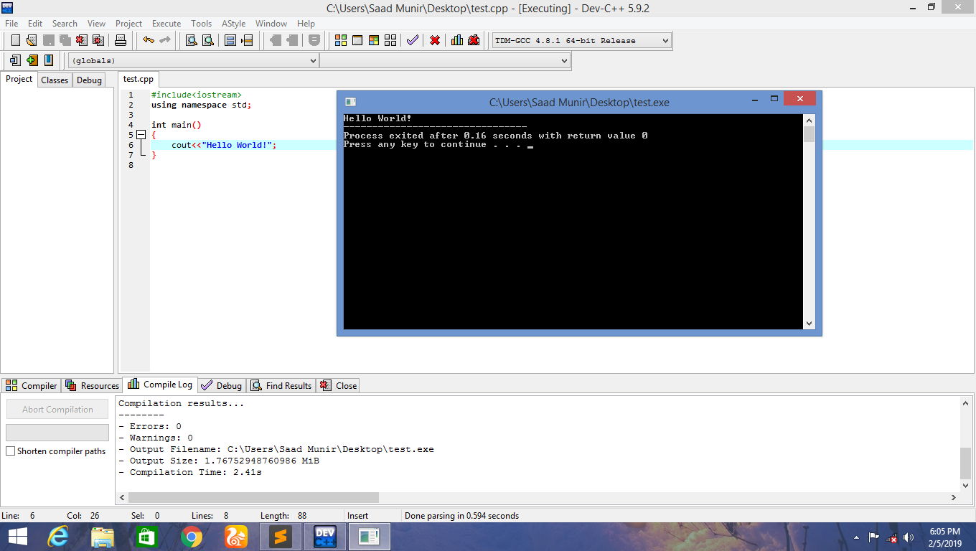Click the Goto Line toolbar icon

click(x=247, y=40)
